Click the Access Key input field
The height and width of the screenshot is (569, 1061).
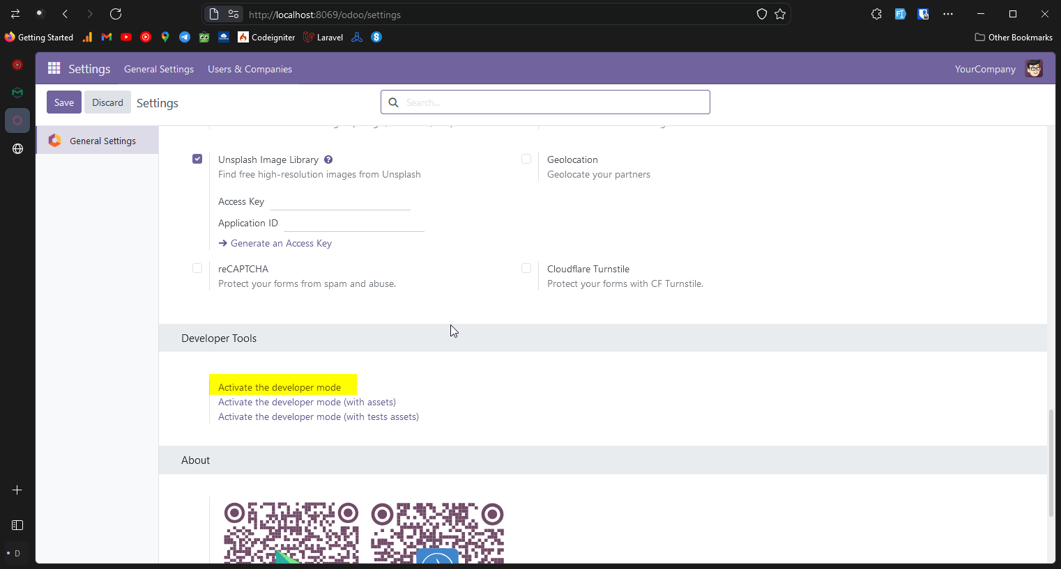pyautogui.click(x=340, y=201)
